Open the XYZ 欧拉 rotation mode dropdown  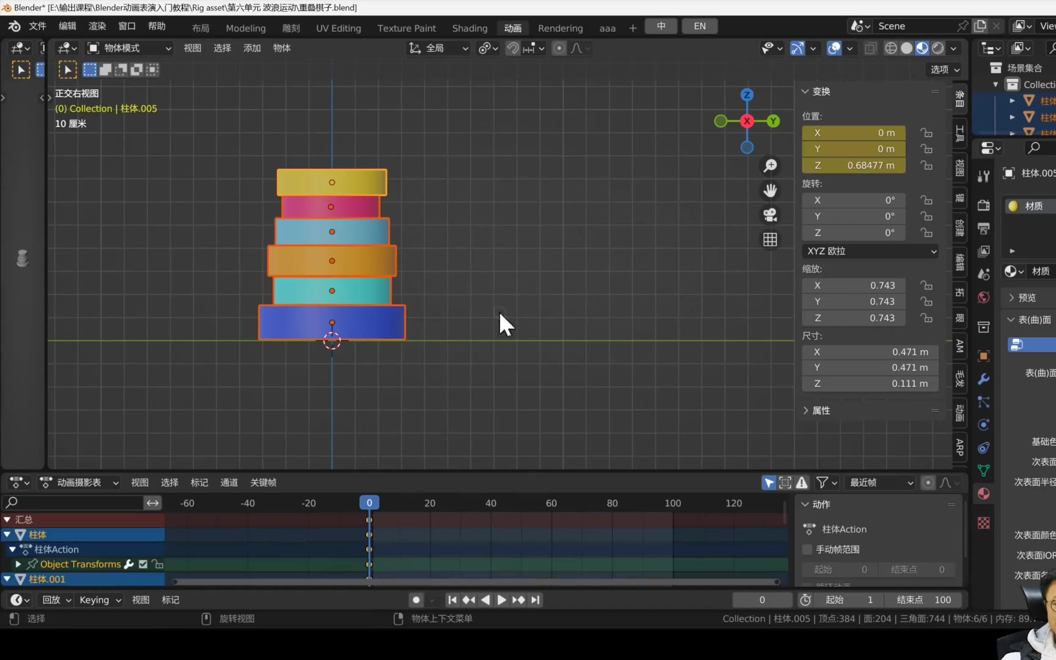pyautogui.click(x=870, y=251)
